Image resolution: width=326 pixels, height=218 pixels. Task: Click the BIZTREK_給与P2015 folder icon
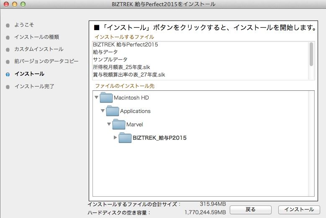tap(125, 138)
